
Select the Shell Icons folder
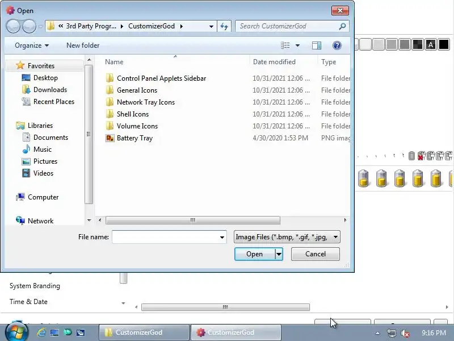pyautogui.click(x=133, y=114)
